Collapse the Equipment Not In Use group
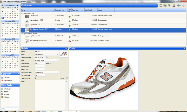The width and height of the screenshot is (187, 112). point(22,34)
